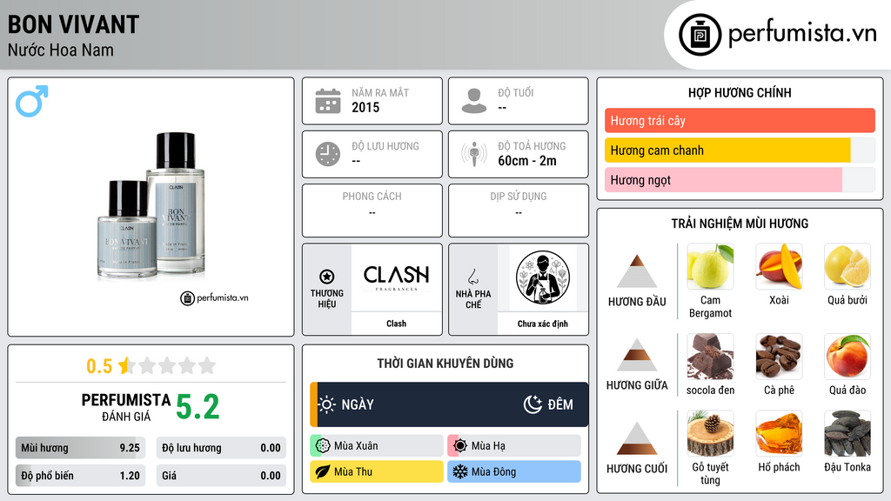Screen dimensions: 891x501
Task: Select the Mùa Xuân season chip
Action: (377, 446)
